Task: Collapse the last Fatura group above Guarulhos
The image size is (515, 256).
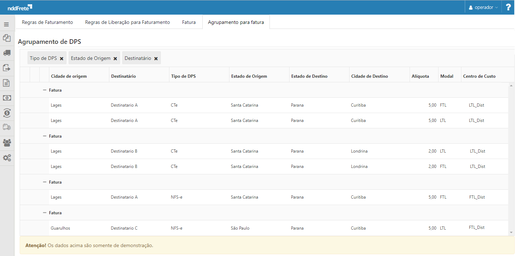Action: 45,213
